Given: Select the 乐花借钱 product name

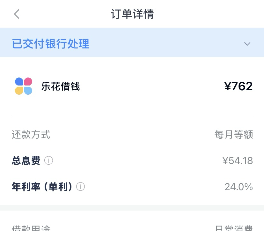Looking at the screenshot, I should [x=61, y=86].
